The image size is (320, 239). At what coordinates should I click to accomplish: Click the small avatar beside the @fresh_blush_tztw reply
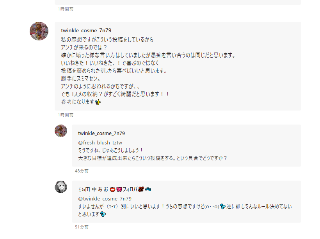pos(61,131)
